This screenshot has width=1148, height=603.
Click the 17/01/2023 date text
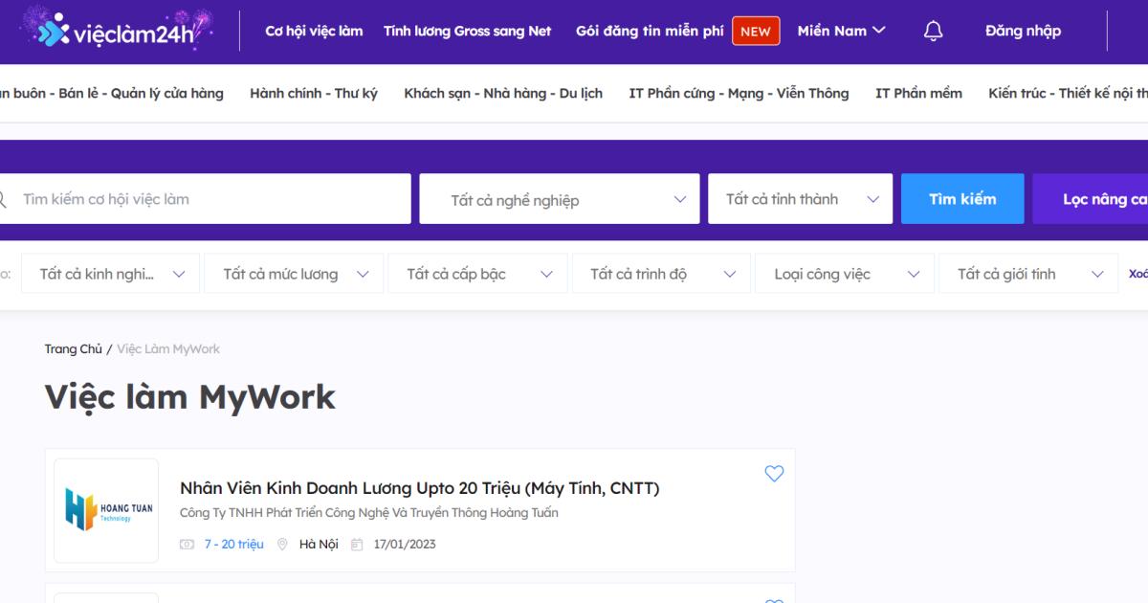pyautogui.click(x=405, y=545)
